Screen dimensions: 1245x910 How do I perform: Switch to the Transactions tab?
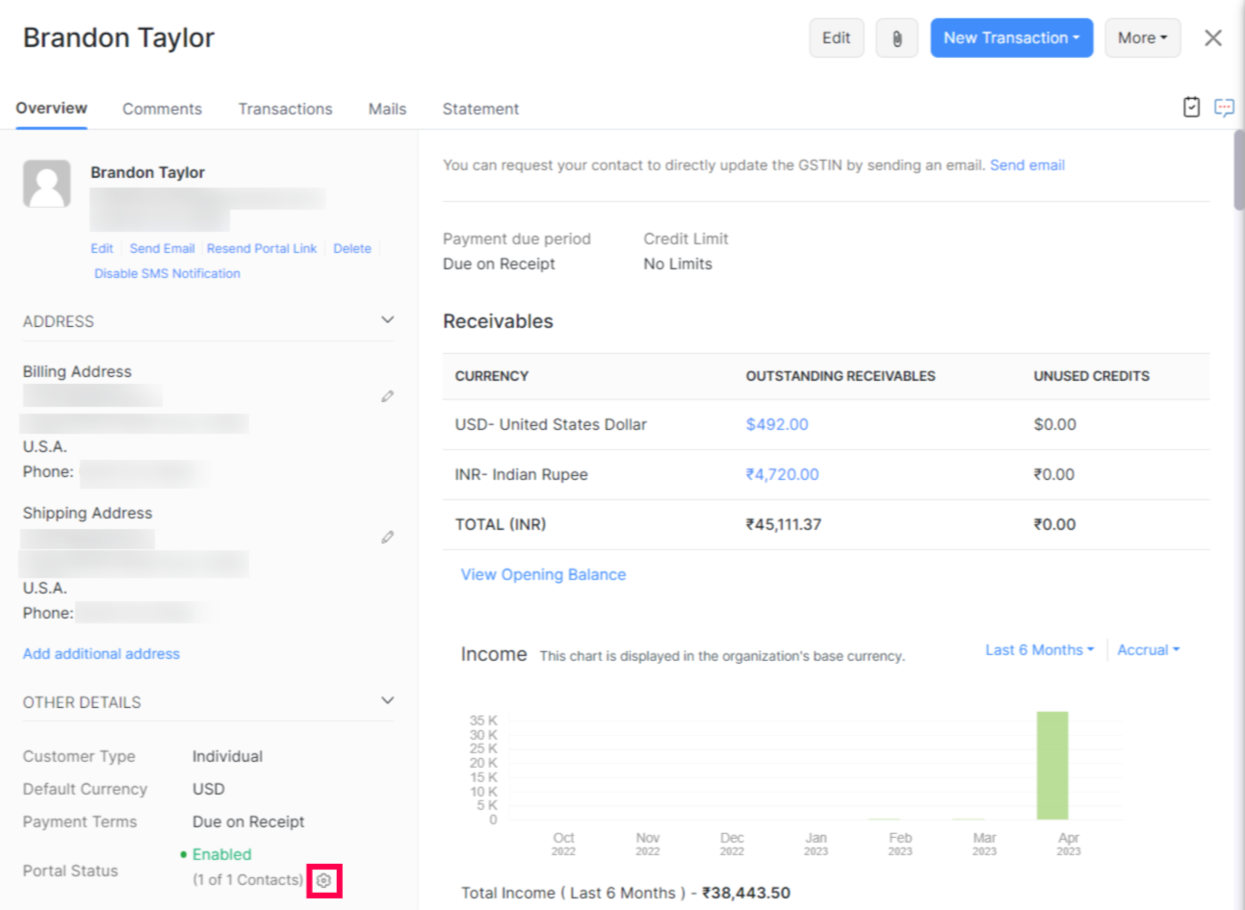click(285, 109)
